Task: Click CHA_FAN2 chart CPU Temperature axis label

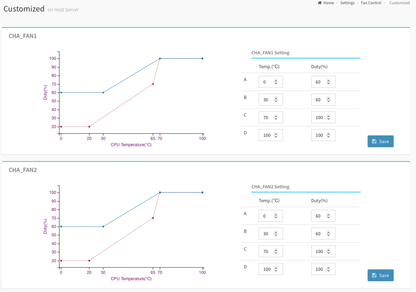Action: pos(131,279)
